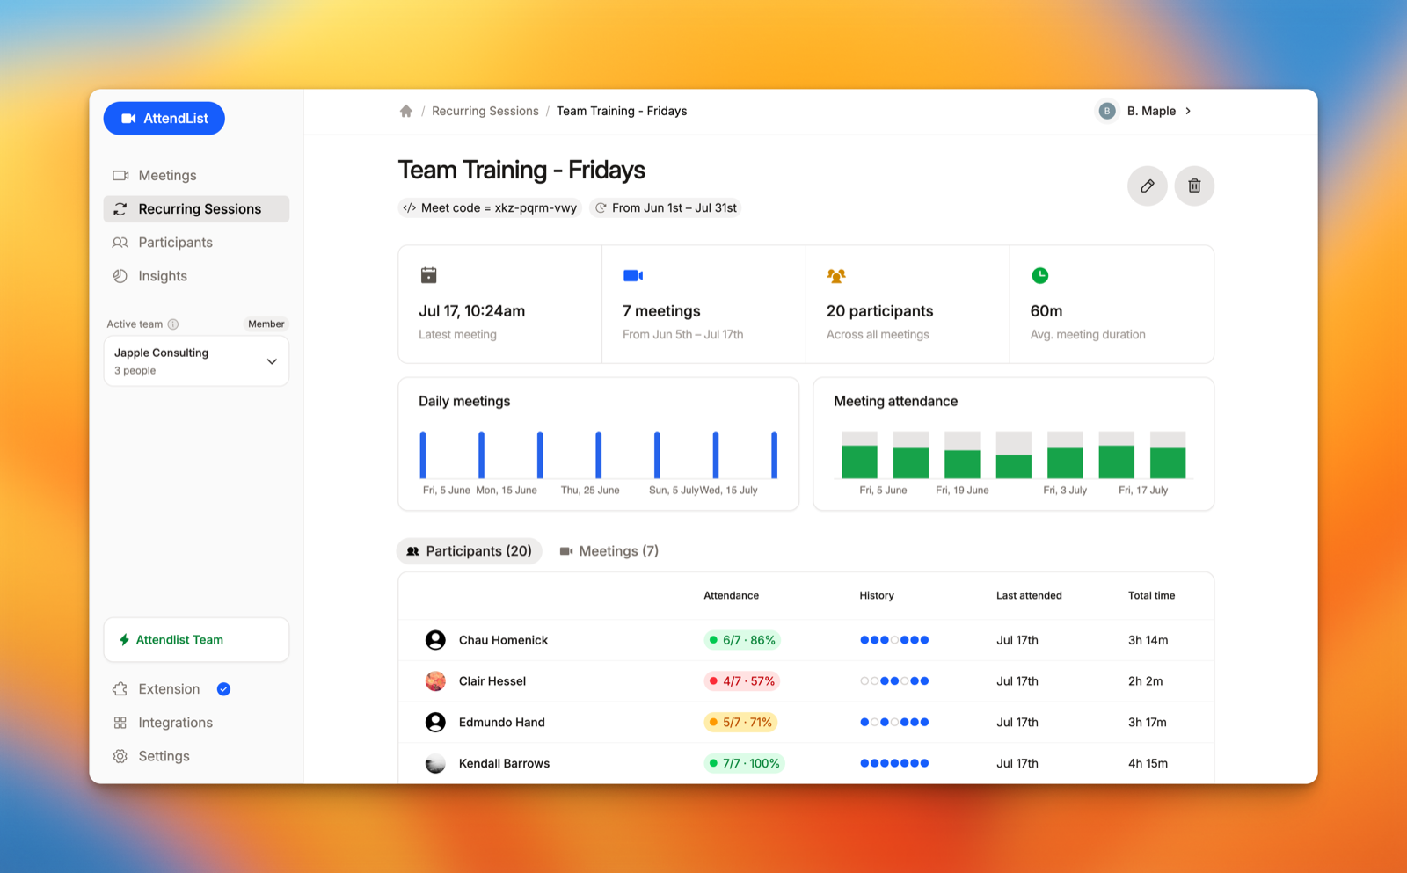Screen dimensions: 1407x873
Task: Click the green clock icon on the 60m card
Action: pos(1040,275)
